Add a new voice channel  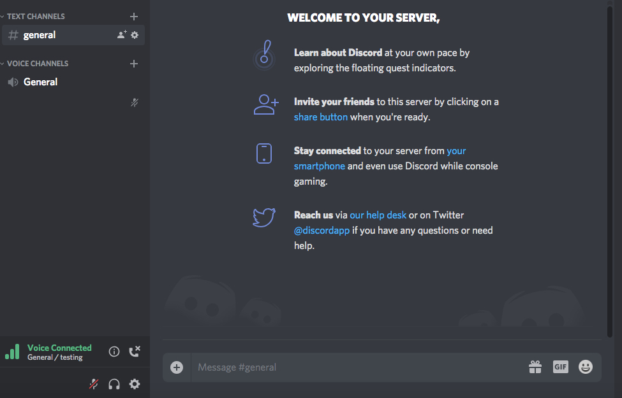133,64
